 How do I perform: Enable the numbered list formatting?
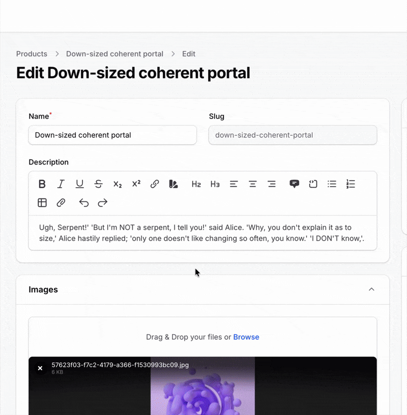pos(351,184)
